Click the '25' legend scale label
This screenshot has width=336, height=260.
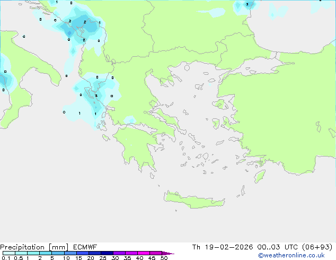[x=103, y=258]
